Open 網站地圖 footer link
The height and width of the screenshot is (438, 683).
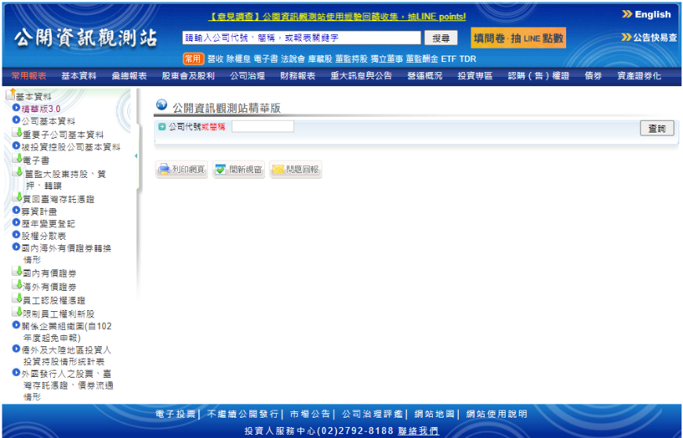coord(434,414)
